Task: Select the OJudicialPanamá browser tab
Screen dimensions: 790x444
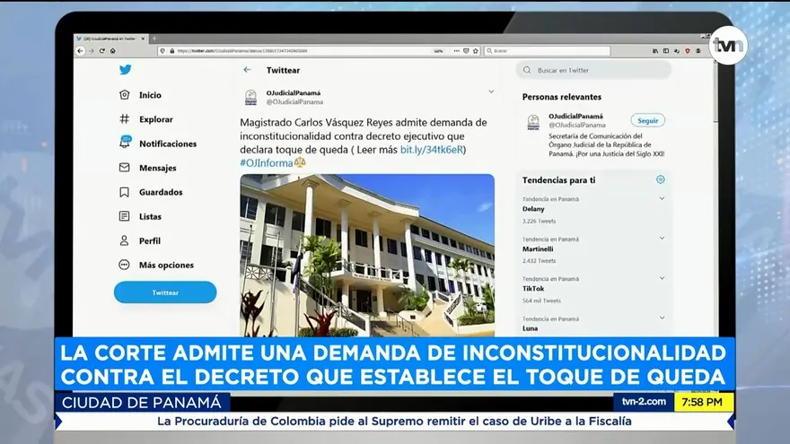Action: coord(110,39)
